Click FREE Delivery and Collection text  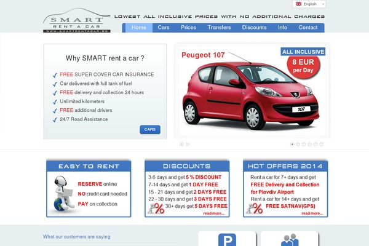click(285, 184)
